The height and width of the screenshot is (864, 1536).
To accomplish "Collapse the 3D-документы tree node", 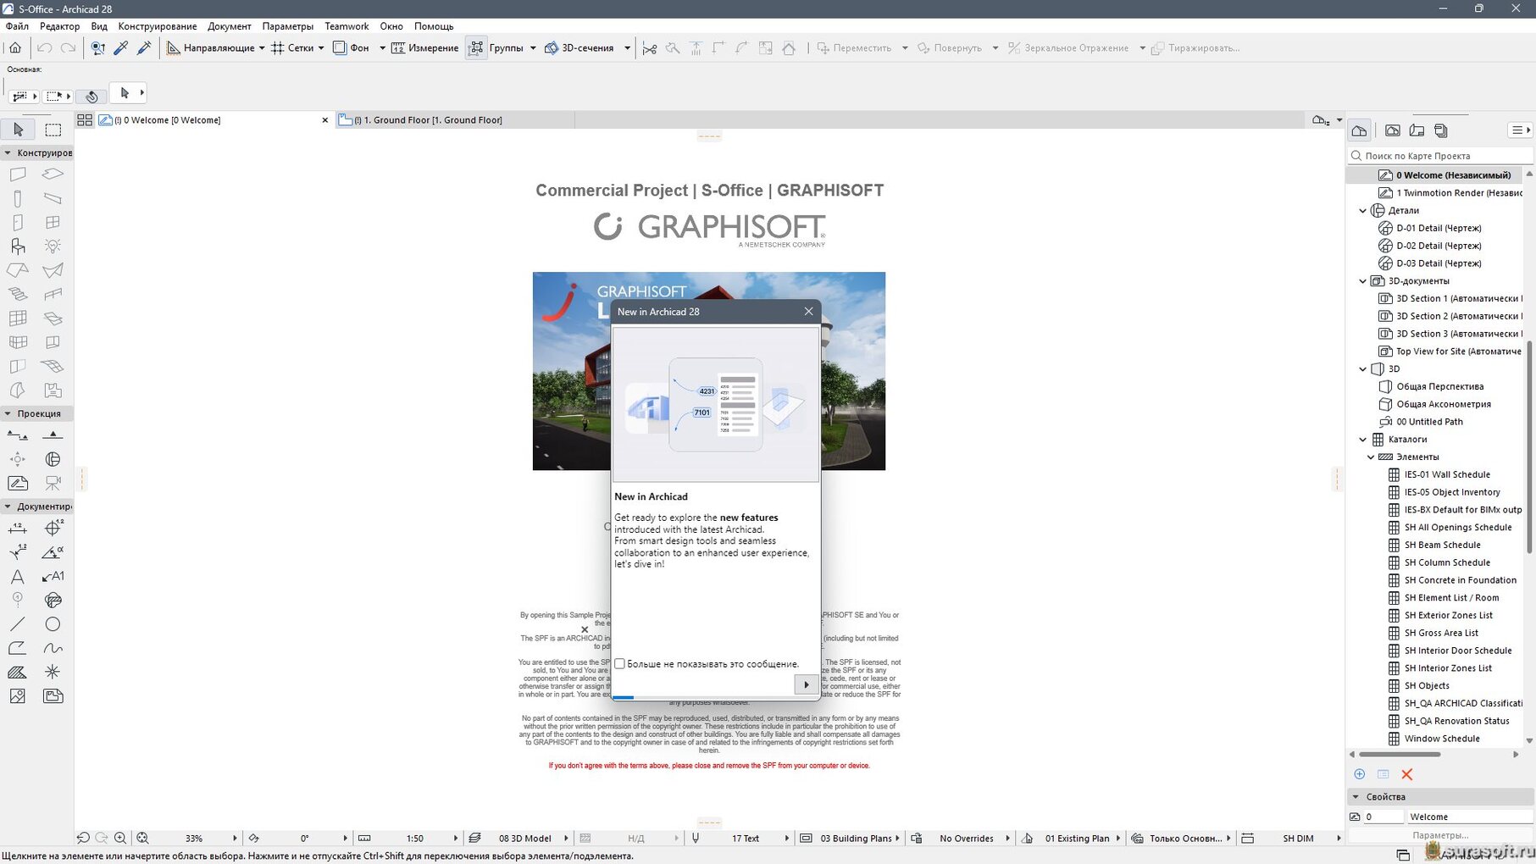I will tap(1363, 281).
